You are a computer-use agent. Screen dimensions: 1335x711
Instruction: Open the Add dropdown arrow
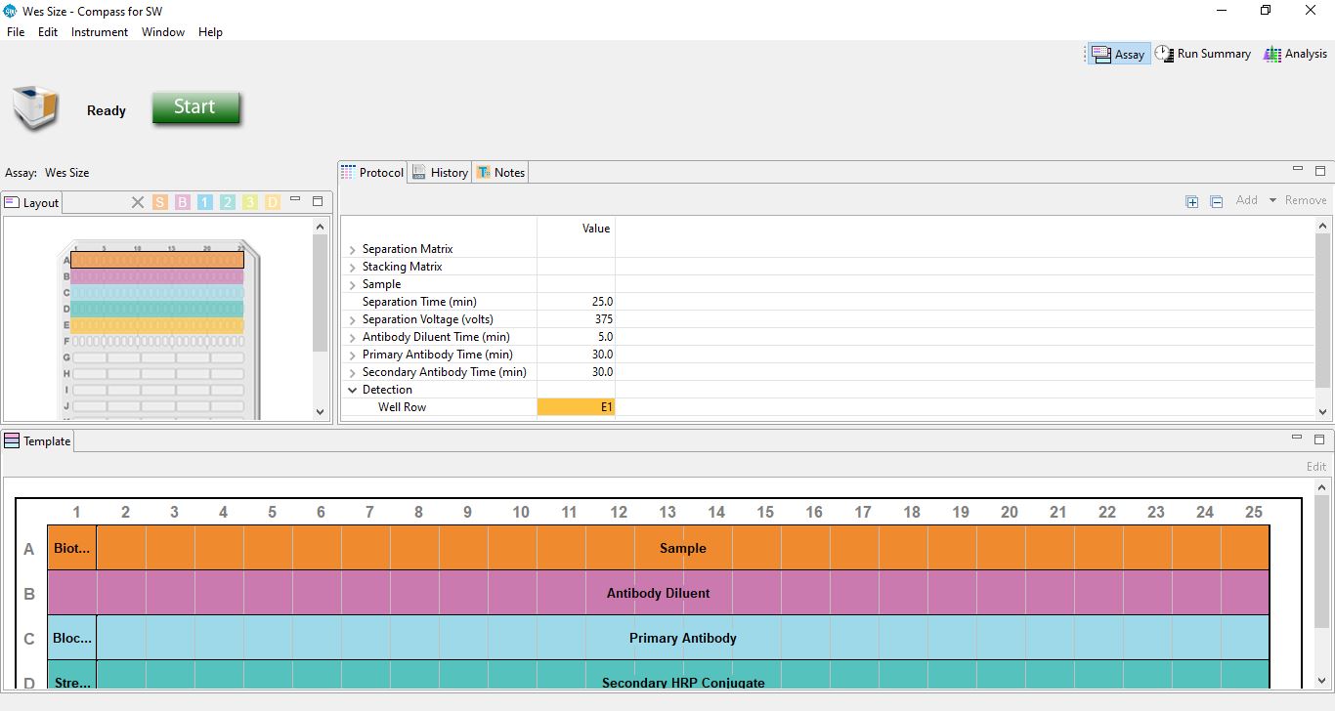(1272, 200)
